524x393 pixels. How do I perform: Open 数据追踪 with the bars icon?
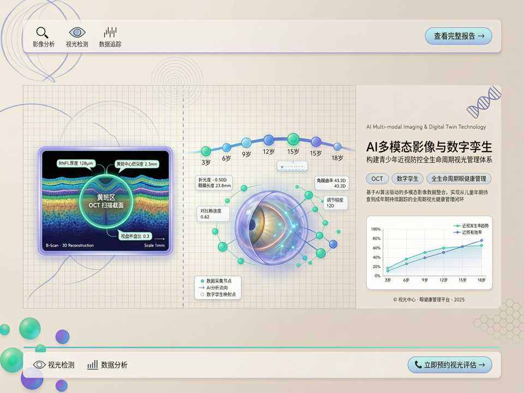[110, 32]
